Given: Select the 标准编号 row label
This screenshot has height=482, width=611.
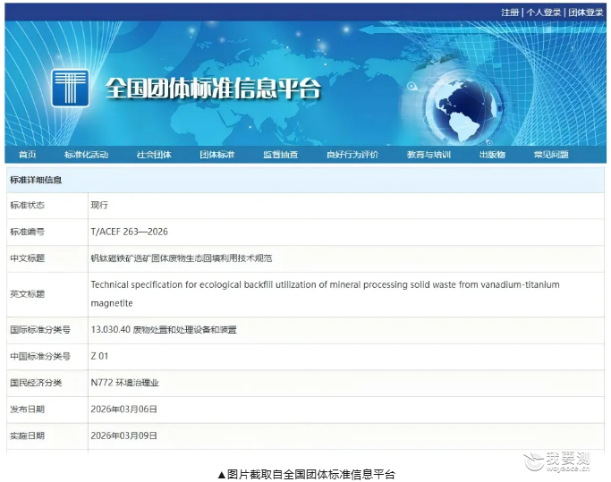Looking at the screenshot, I should tap(27, 232).
